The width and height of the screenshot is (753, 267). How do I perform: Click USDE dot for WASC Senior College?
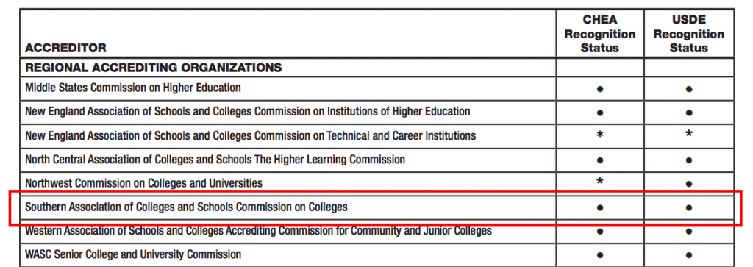(x=688, y=255)
